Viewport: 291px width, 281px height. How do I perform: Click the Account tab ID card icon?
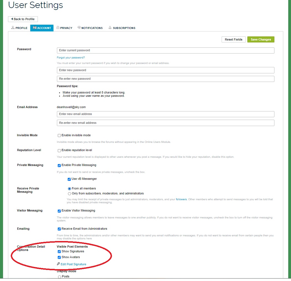[35, 28]
